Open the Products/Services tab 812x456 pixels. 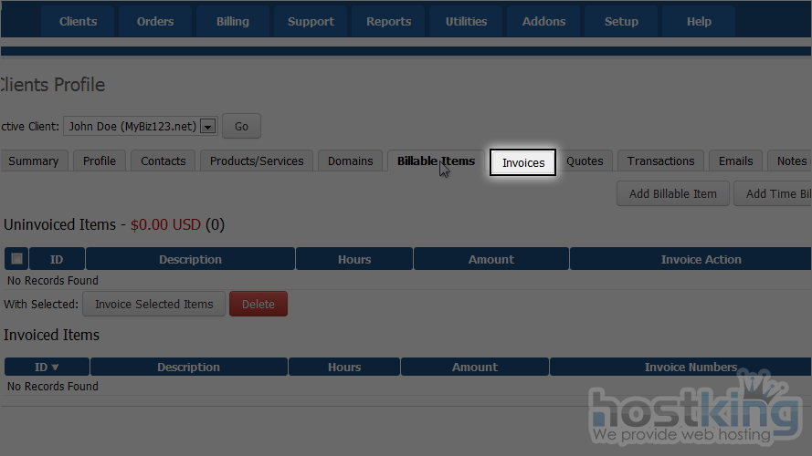click(x=257, y=161)
